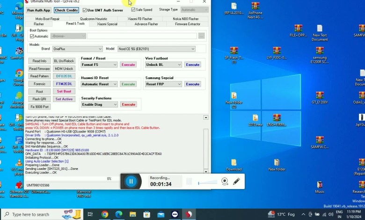This screenshot has width=365, height=220.
Task: Open Microsoft Edge from the taskbar
Action: click(x=119, y=214)
